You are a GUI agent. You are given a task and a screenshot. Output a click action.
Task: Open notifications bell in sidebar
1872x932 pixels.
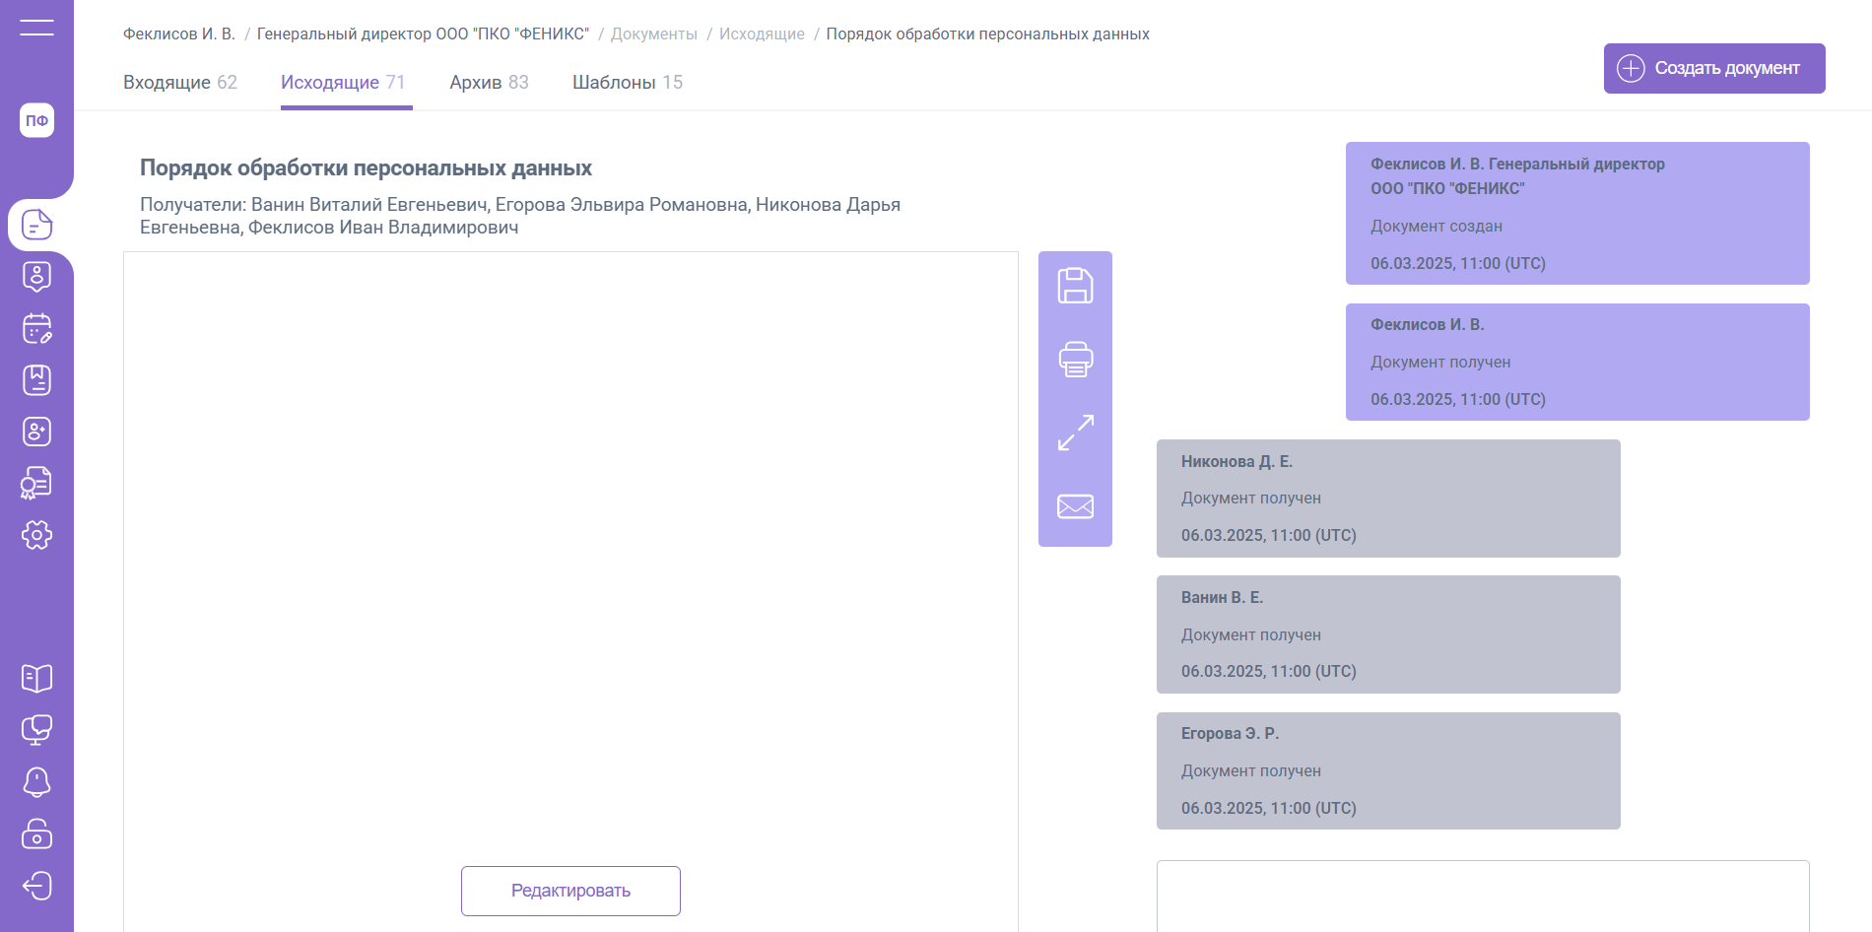[36, 781]
